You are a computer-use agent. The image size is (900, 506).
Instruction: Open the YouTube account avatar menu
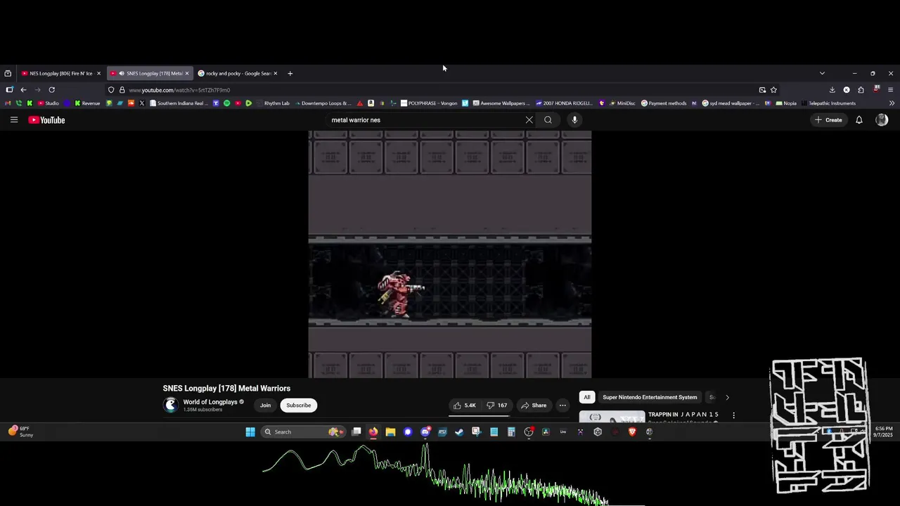[882, 120]
